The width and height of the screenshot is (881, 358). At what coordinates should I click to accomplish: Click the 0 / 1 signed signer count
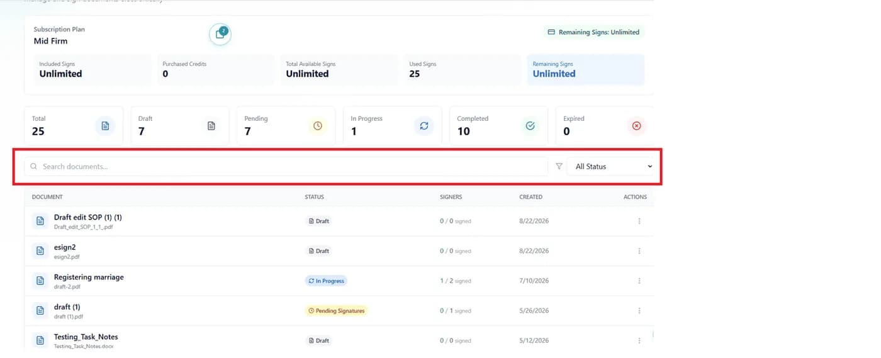(456, 310)
